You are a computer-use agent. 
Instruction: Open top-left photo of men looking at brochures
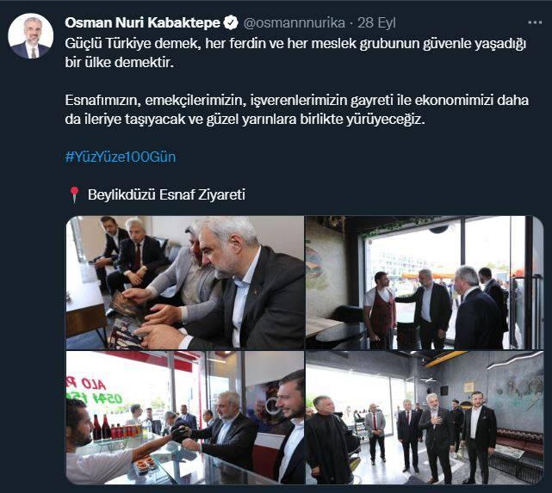click(185, 282)
